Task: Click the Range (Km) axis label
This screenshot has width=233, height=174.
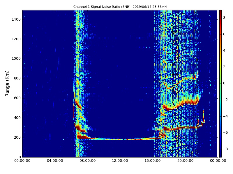Action: (7, 84)
